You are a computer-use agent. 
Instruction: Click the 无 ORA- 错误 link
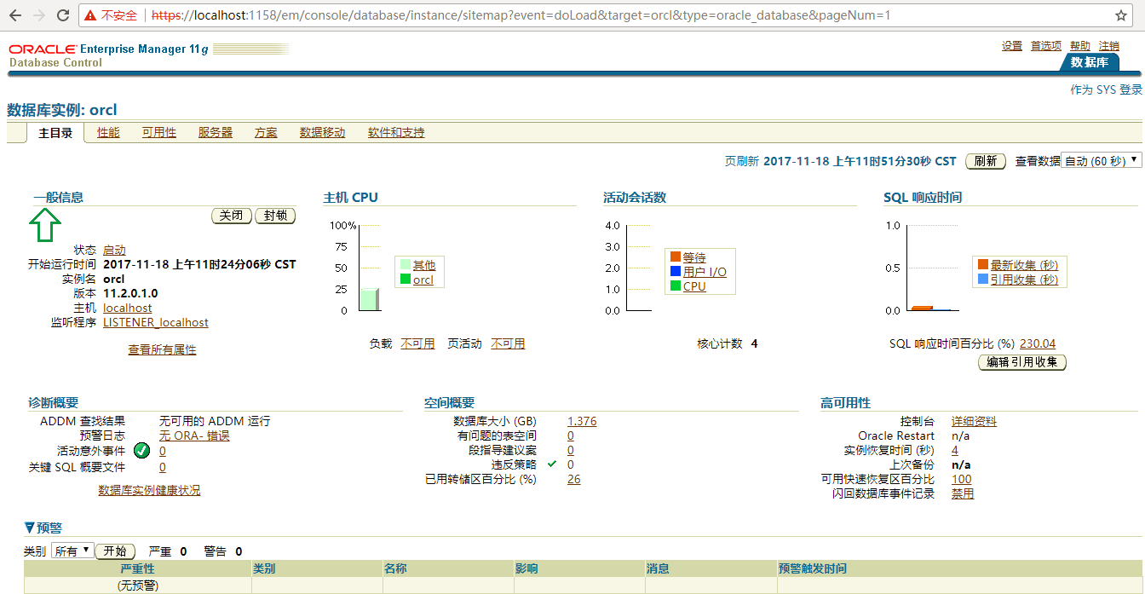tap(194, 435)
